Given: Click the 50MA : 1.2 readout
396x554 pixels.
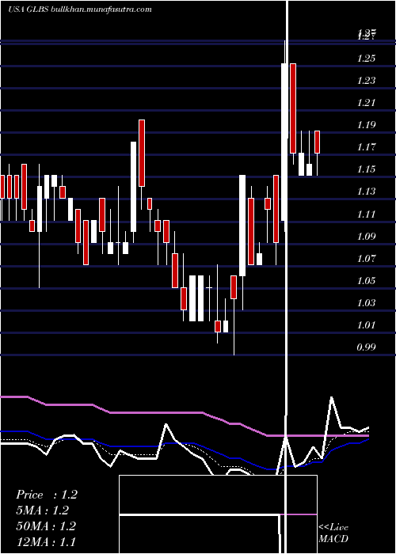Looking at the screenshot, I should click(46, 526).
